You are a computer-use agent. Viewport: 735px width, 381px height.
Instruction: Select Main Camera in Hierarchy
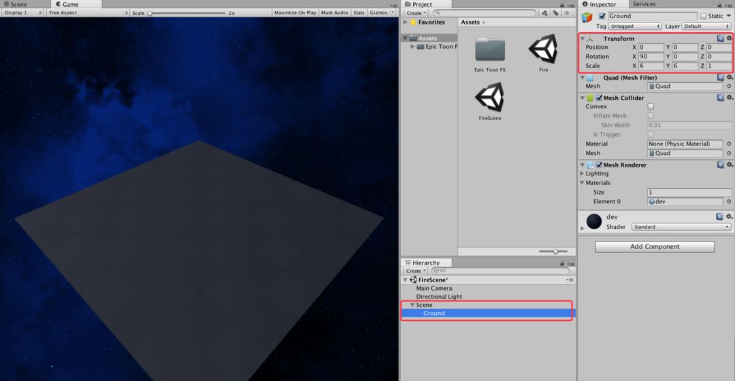[x=434, y=288]
